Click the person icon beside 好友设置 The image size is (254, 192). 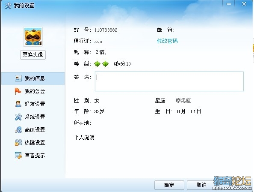(x=18, y=104)
